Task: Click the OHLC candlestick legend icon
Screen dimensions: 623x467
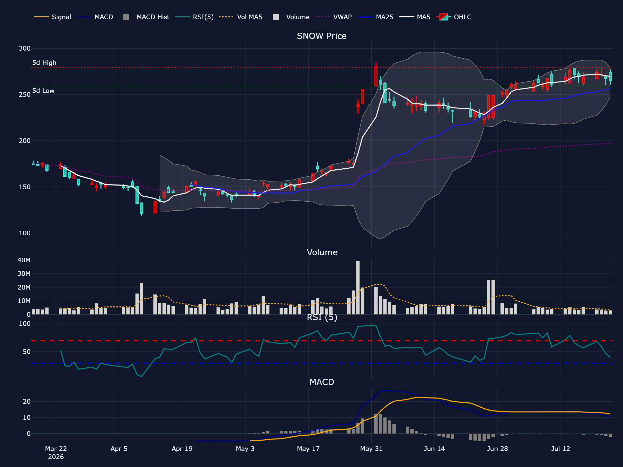Action: point(444,17)
